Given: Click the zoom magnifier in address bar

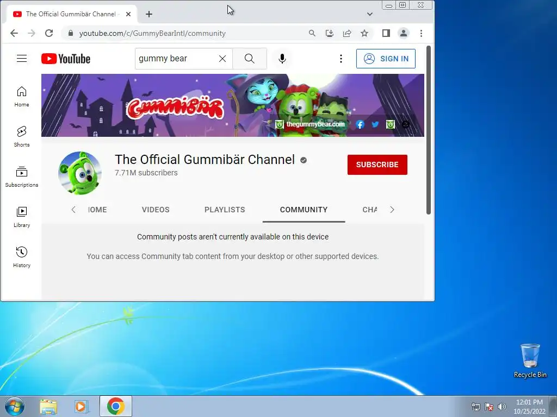Looking at the screenshot, I should [312, 33].
